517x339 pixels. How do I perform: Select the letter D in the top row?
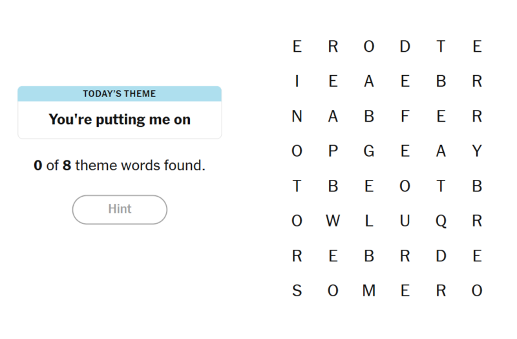pos(405,47)
